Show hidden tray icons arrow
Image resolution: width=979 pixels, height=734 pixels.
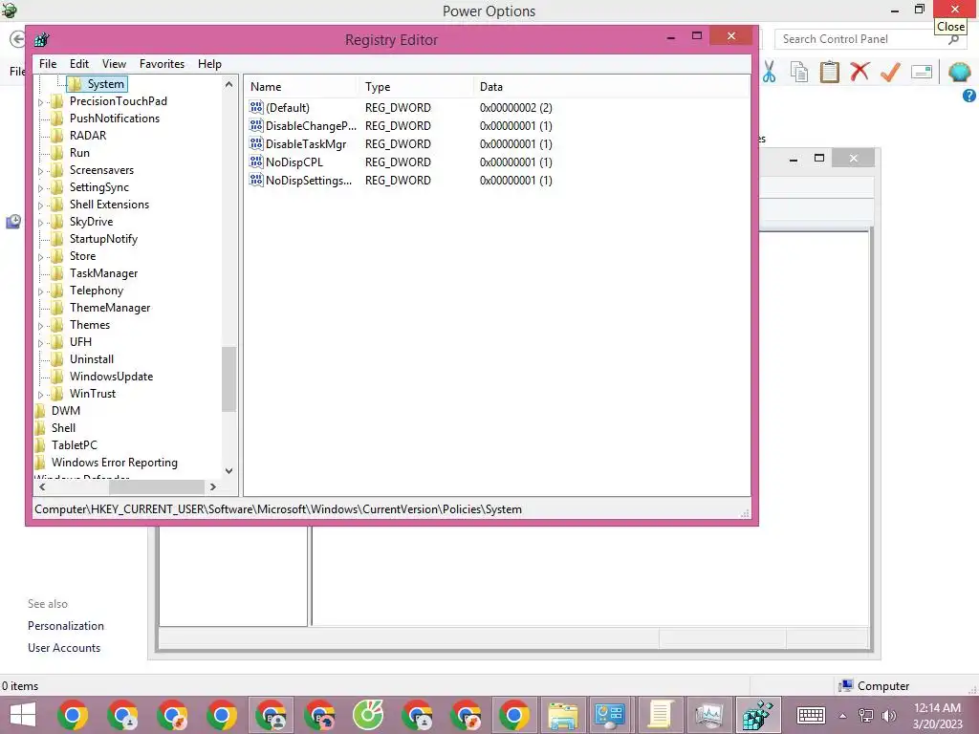tap(842, 715)
